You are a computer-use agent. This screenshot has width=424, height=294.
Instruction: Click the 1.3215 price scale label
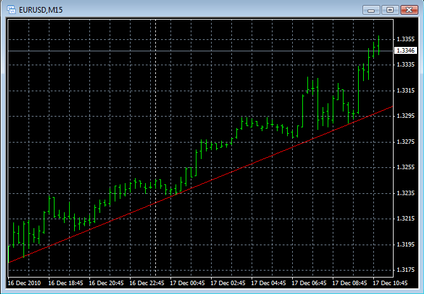point(406,219)
